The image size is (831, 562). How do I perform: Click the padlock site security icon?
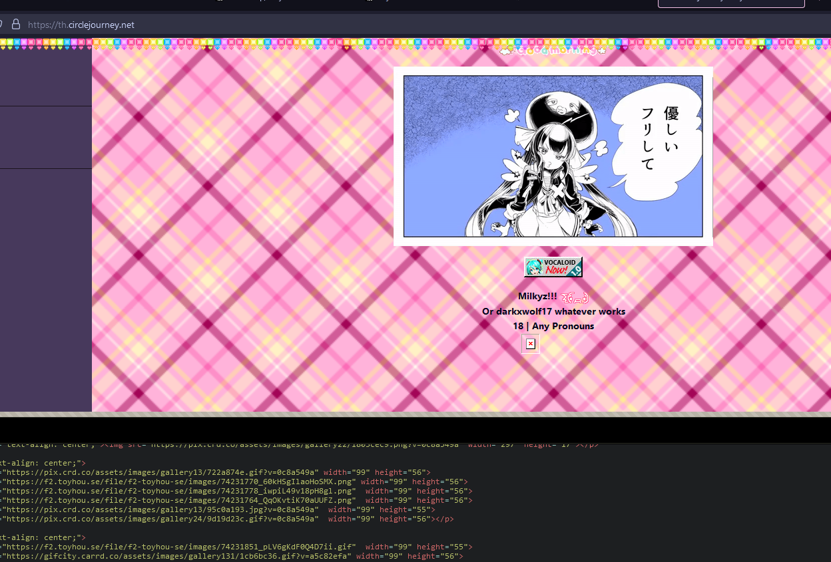click(x=16, y=25)
